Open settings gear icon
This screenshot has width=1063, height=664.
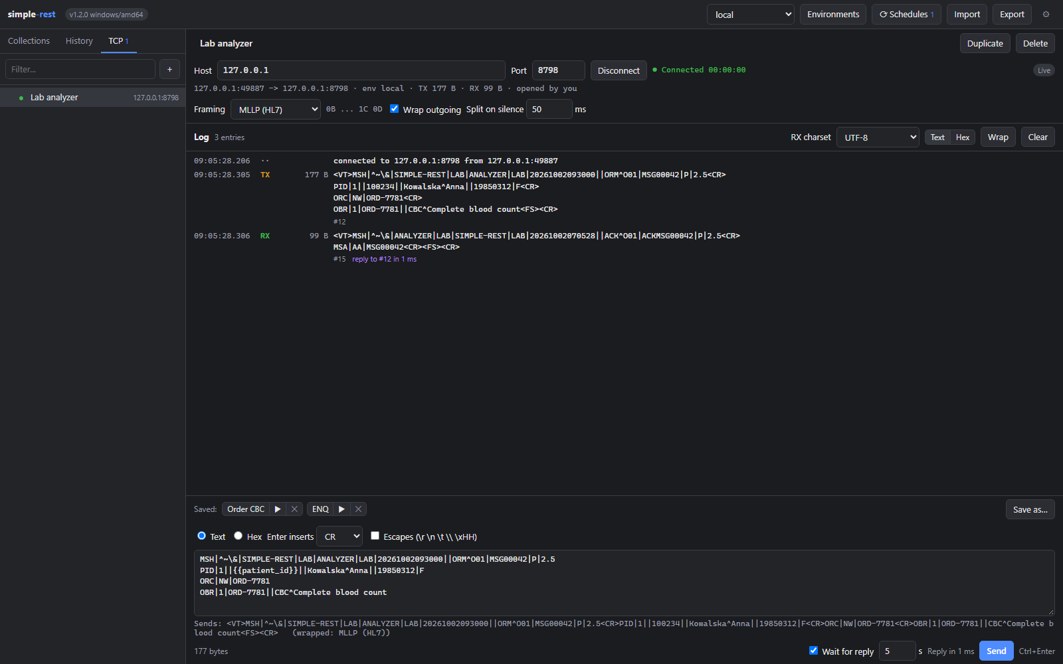point(1046,15)
